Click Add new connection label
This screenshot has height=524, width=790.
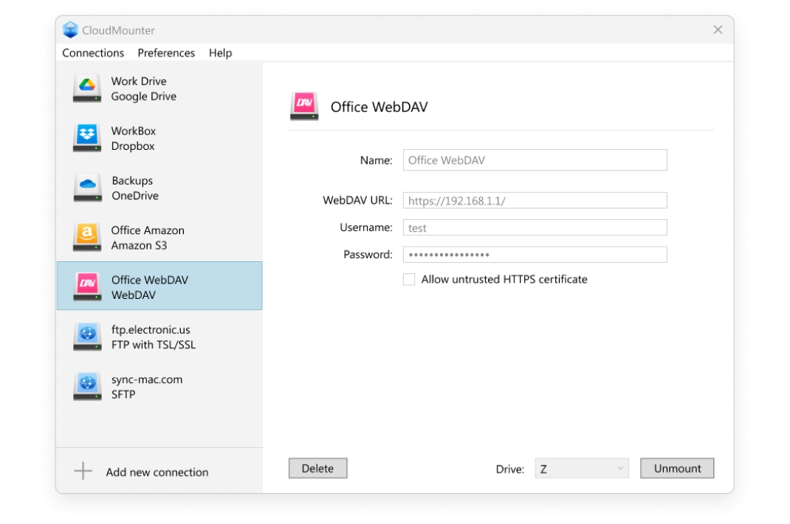pos(157,472)
